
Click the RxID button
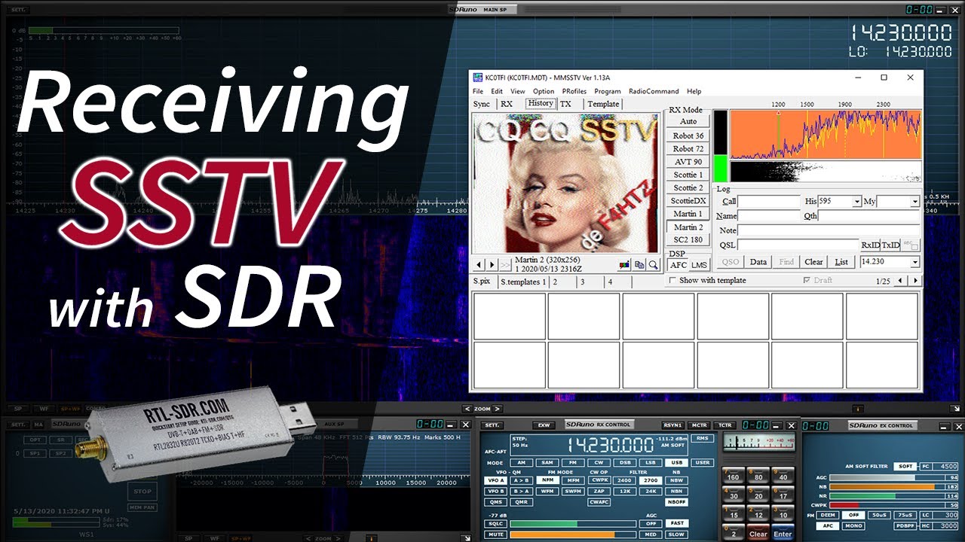(871, 245)
